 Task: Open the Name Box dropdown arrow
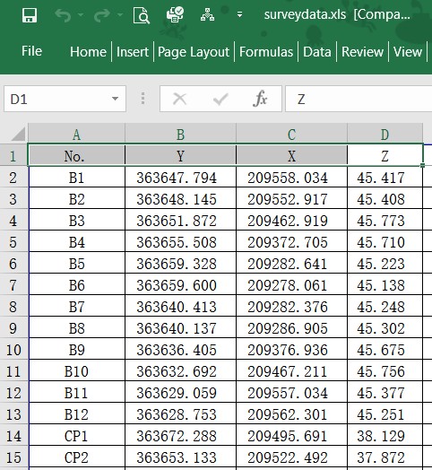pyautogui.click(x=115, y=99)
